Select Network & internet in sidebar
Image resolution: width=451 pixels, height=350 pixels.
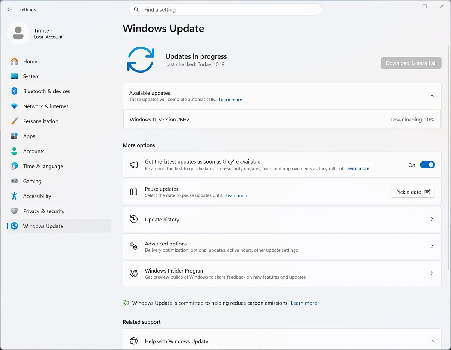click(x=59, y=106)
